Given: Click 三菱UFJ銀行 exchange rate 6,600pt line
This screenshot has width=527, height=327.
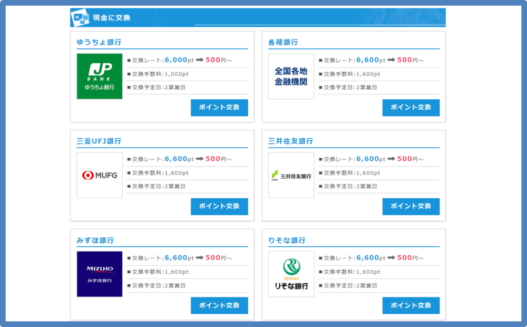Looking at the screenshot, I should click(180, 159).
